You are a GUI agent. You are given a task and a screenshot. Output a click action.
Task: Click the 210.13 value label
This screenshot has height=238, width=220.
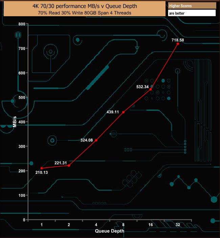click(41, 172)
